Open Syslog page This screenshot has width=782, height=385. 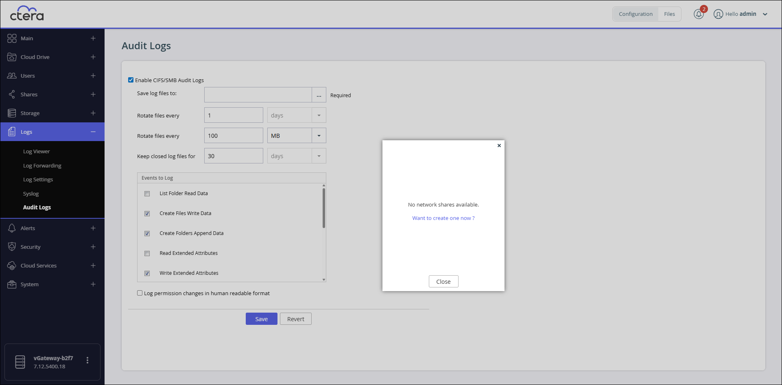[x=31, y=194]
